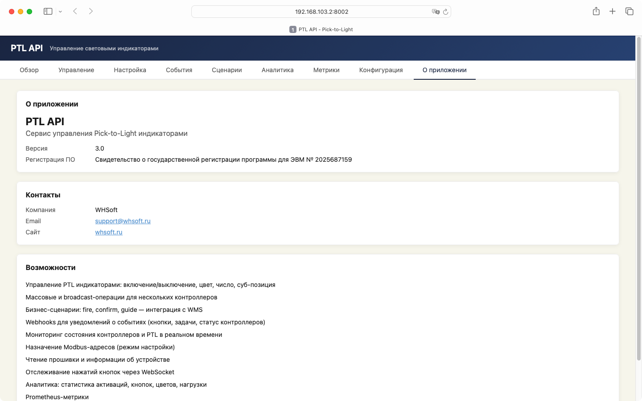Switch to the Обзор tab
This screenshot has height=401, width=642.
pos(29,70)
